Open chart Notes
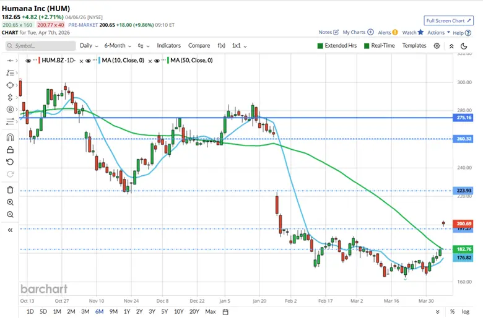The image size is (483, 325). tap(329, 32)
